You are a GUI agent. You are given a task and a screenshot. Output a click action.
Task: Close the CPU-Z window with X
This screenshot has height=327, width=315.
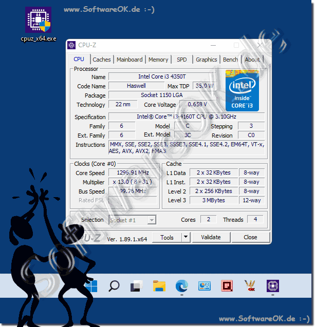click(x=260, y=45)
